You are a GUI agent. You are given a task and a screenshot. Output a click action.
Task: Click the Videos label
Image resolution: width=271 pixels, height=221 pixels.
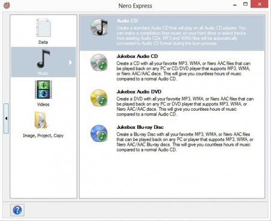point(43,104)
